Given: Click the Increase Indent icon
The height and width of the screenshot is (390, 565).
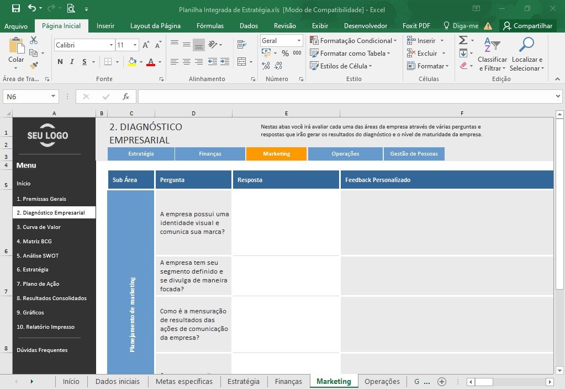Looking at the screenshot, I should coord(225,62).
